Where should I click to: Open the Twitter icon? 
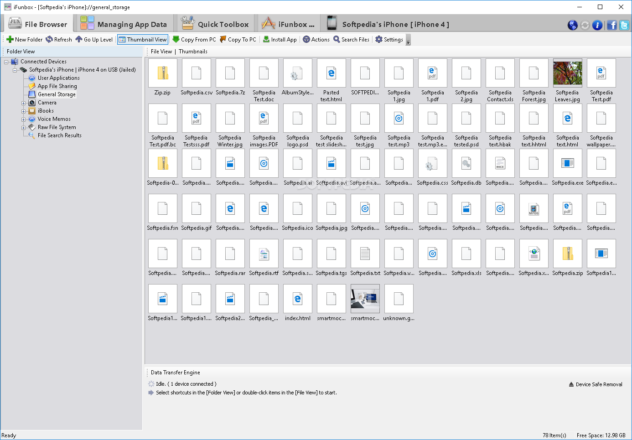click(x=624, y=25)
